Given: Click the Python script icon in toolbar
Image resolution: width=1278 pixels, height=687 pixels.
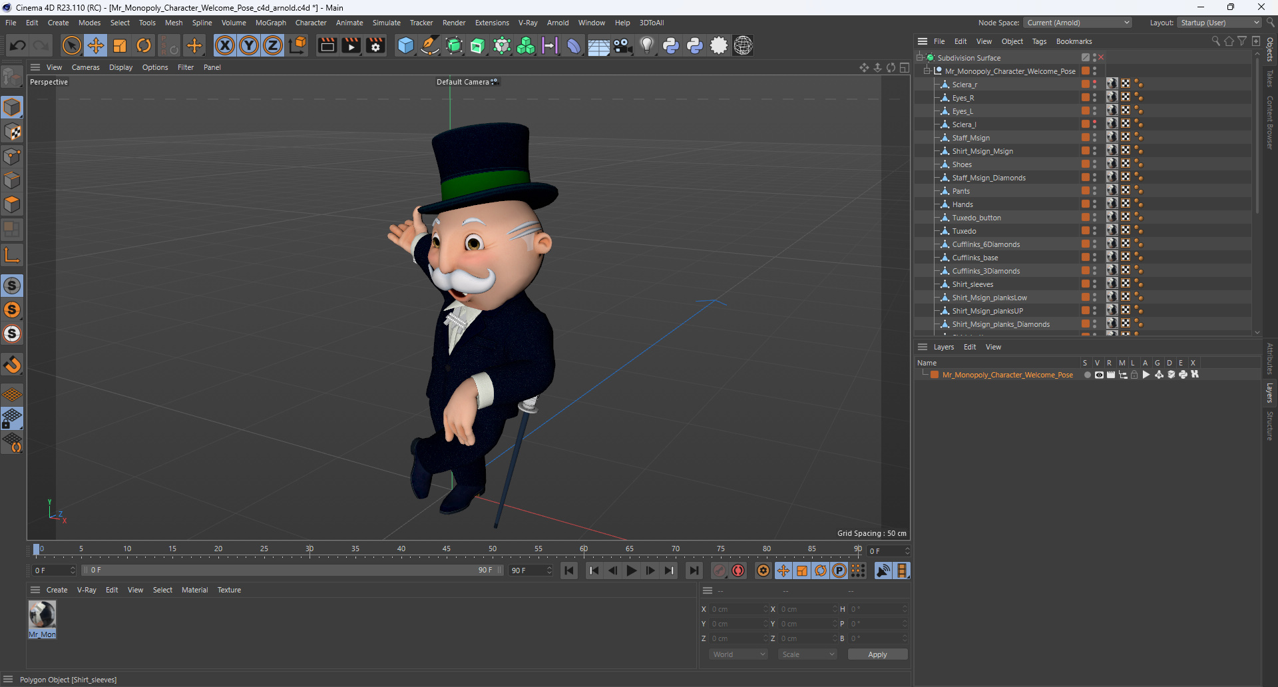Looking at the screenshot, I should (x=671, y=45).
